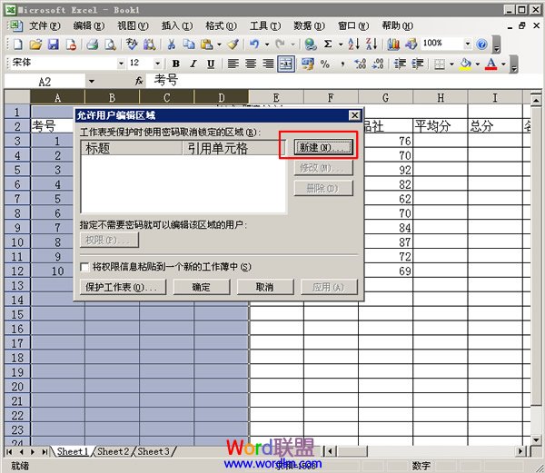Switch to the Sheet3 tab
Viewport: 545px width, 473px height.
154,451
